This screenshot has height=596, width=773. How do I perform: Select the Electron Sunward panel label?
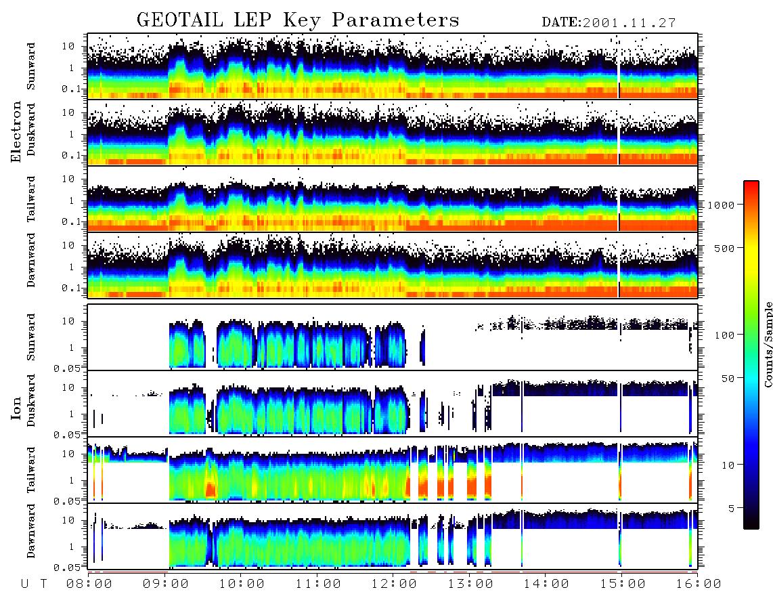click(x=31, y=66)
